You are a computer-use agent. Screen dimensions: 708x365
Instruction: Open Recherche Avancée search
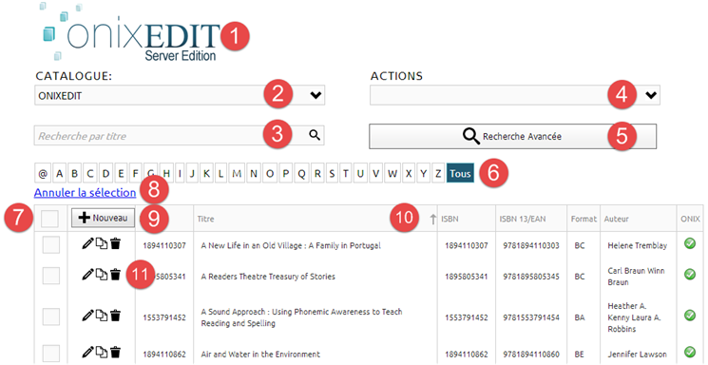pos(512,137)
